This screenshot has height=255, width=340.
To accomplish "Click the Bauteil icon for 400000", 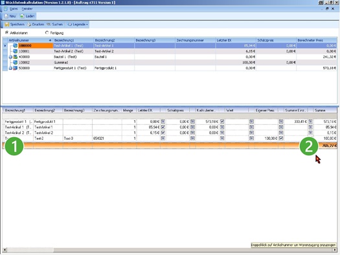I will pyautogui.click(x=15, y=57).
